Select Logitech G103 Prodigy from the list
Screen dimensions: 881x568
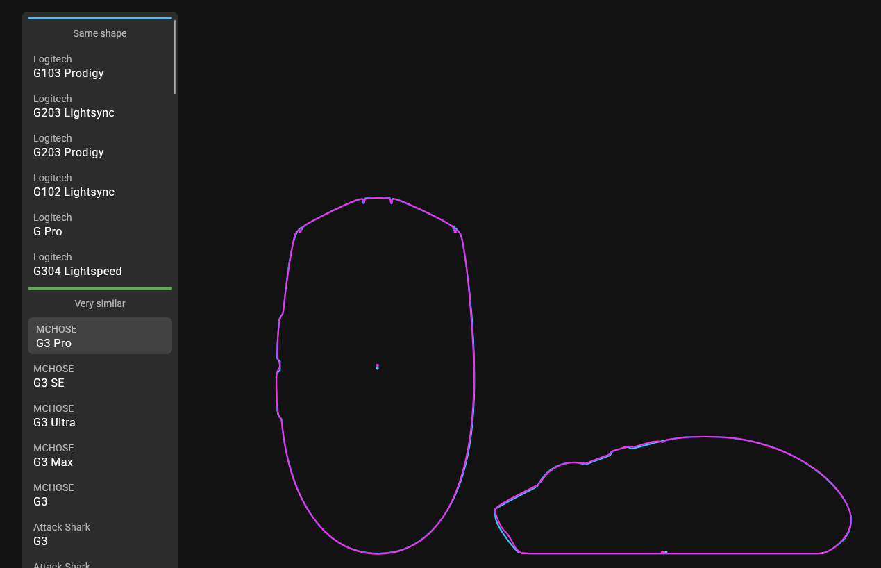point(100,66)
